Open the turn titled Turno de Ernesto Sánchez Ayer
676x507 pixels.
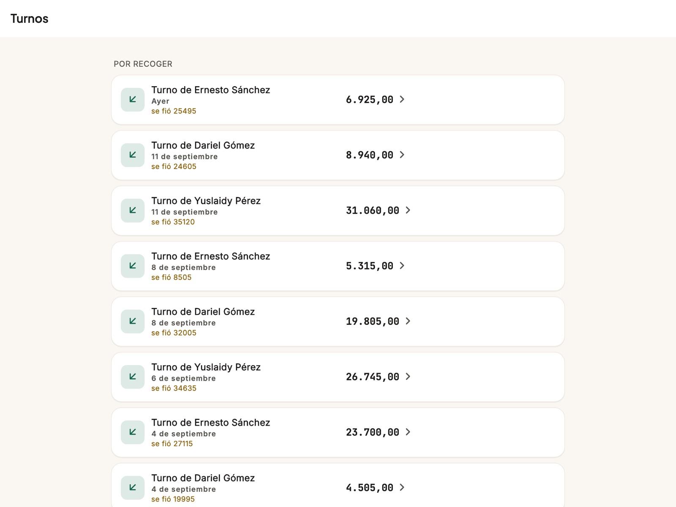(x=338, y=100)
